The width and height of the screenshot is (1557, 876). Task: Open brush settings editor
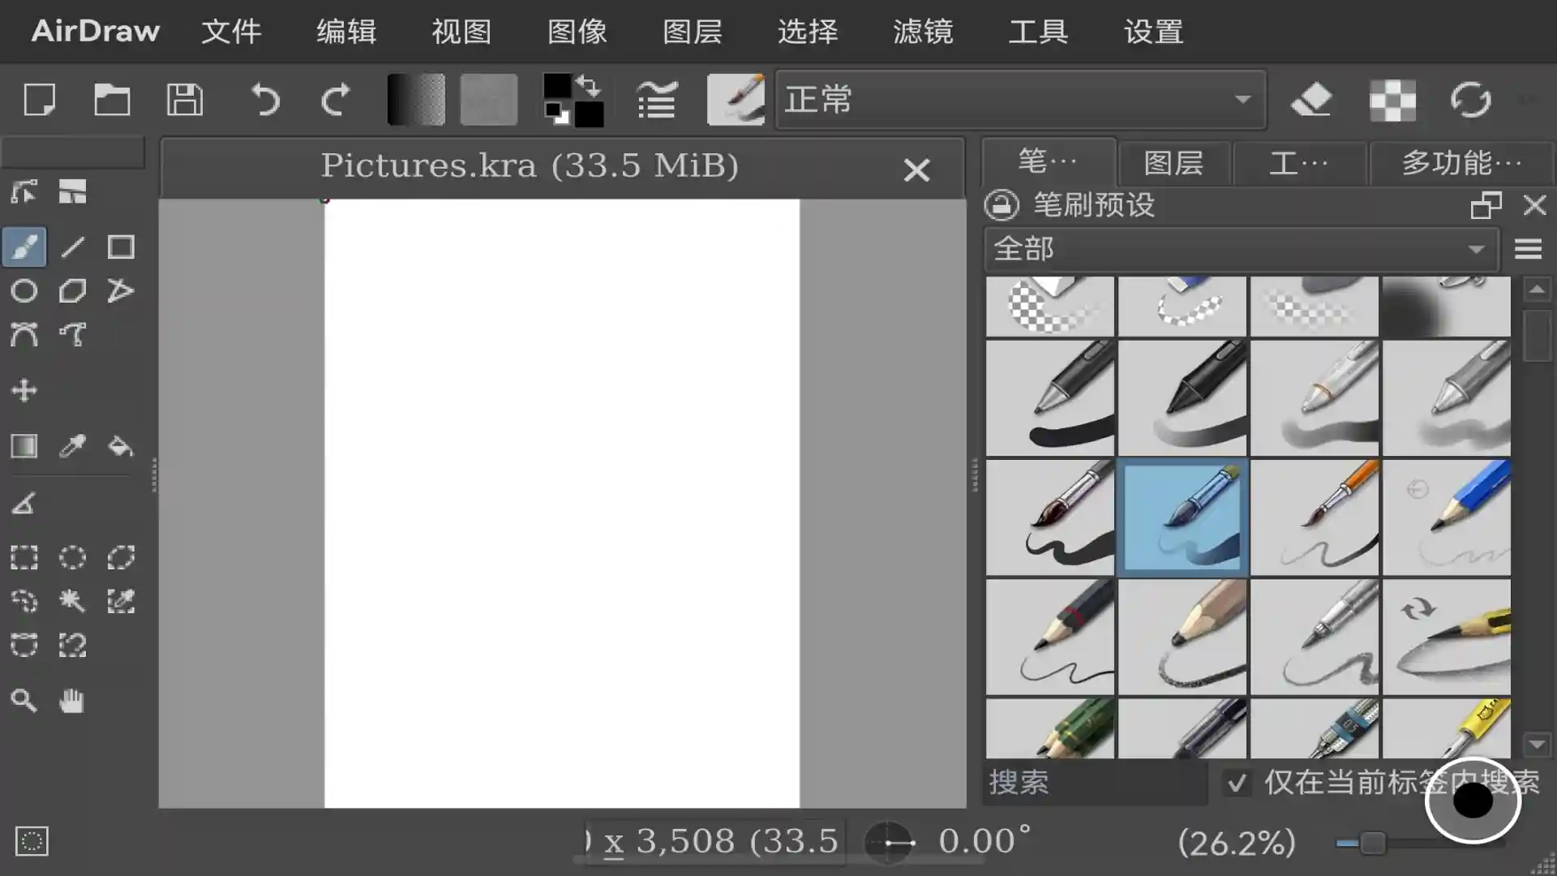tap(657, 101)
